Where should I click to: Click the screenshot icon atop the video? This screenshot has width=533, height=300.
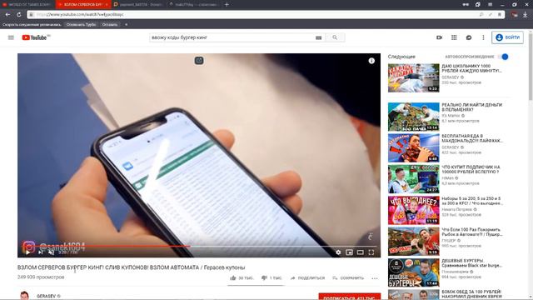click(199, 61)
